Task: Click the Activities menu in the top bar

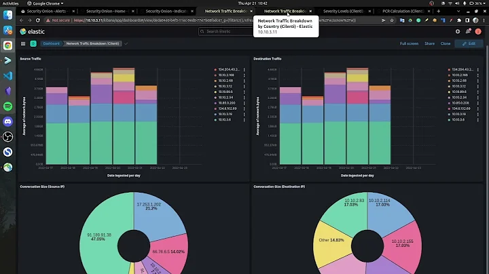Action: point(11,3)
